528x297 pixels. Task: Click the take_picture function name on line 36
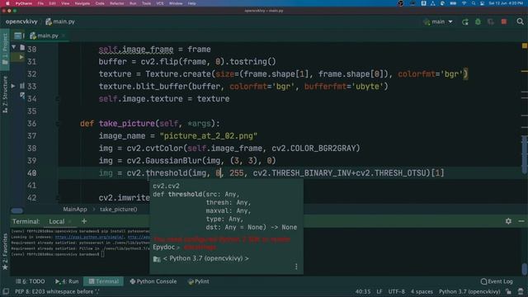[127, 124]
